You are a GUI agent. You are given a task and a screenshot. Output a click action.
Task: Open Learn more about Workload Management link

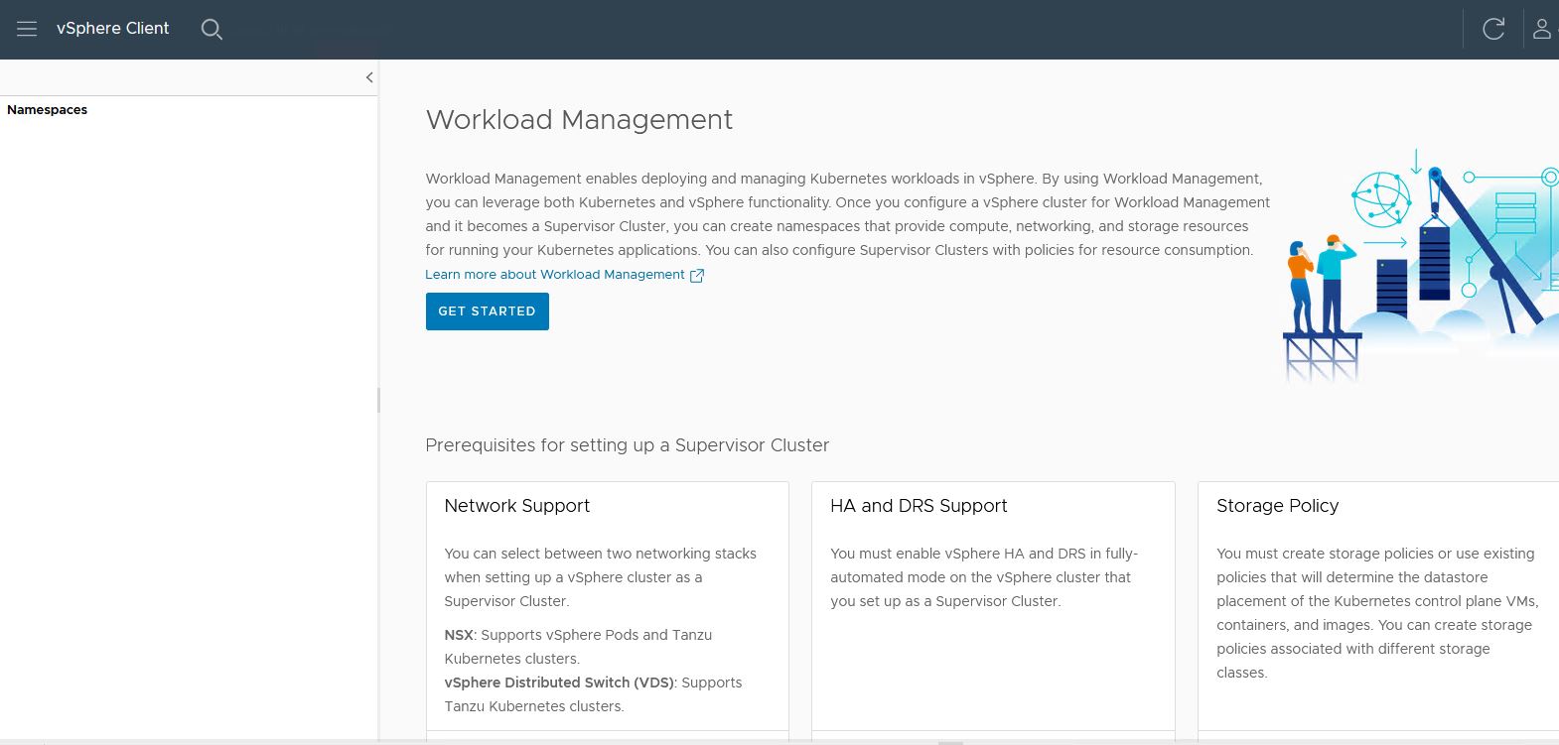555,275
